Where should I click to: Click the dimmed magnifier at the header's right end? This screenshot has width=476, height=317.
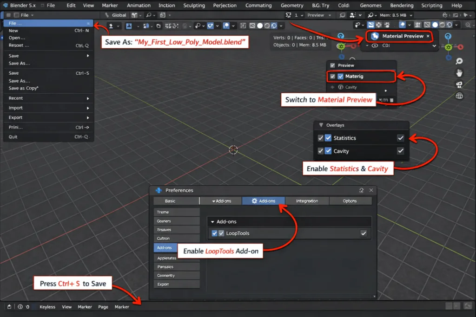pos(468,25)
